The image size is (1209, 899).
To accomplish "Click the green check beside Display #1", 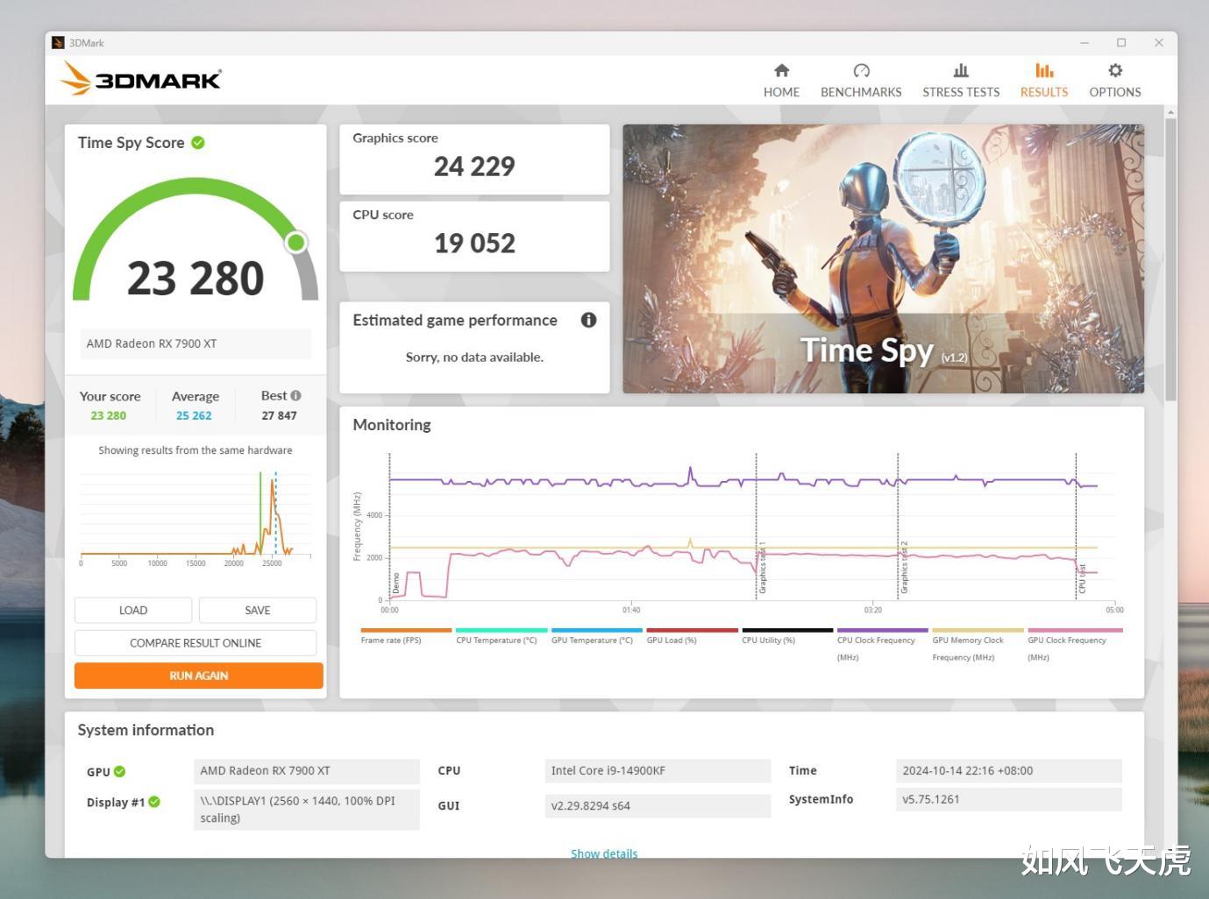I will click(154, 802).
